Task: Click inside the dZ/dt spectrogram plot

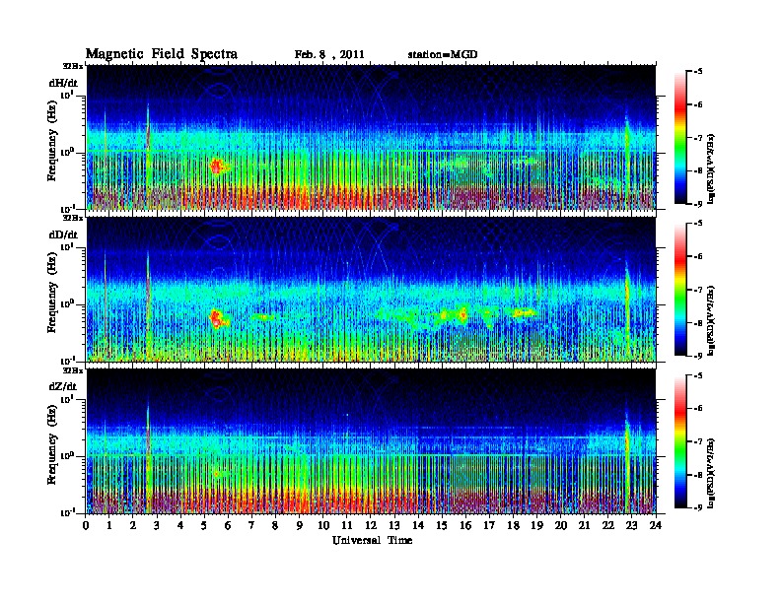Action: tap(371, 441)
